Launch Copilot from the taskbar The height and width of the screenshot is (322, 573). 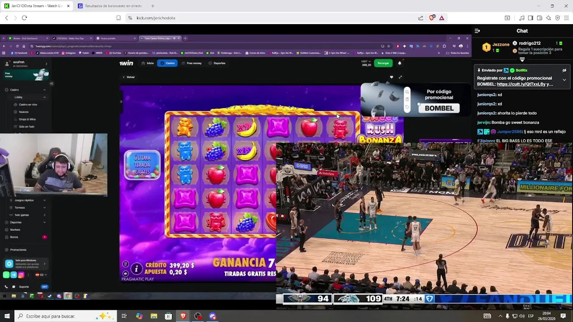point(139,316)
